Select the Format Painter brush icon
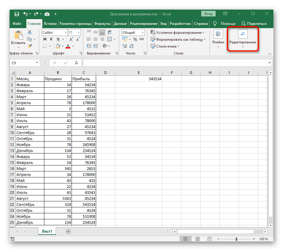This screenshot has height=251, width=283. tap(30, 46)
